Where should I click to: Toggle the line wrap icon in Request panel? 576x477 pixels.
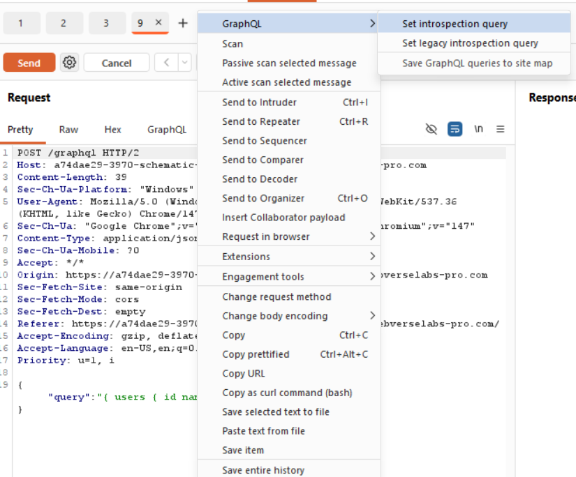click(455, 129)
